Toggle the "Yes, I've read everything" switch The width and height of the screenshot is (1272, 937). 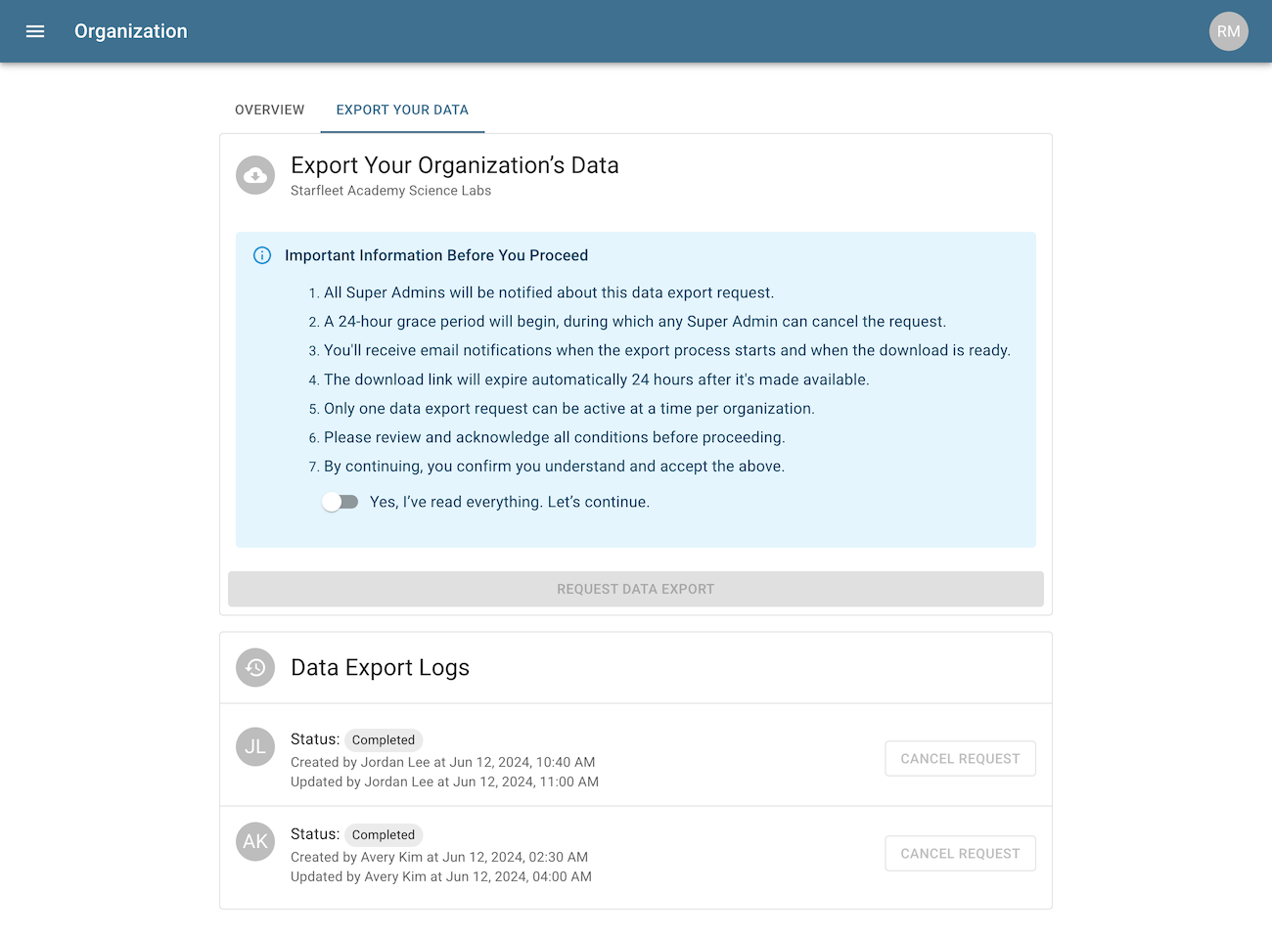[x=341, y=502]
